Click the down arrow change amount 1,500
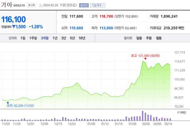This screenshot has height=129, width=190. tap(19, 27)
